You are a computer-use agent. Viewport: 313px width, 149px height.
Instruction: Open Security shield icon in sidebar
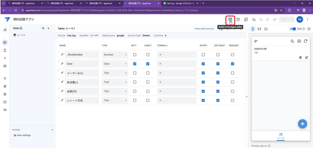(x=5, y=86)
